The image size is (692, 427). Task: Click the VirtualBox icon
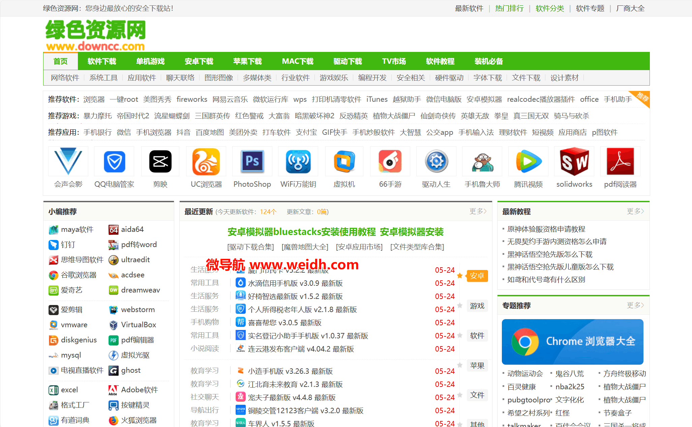(114, 325)
